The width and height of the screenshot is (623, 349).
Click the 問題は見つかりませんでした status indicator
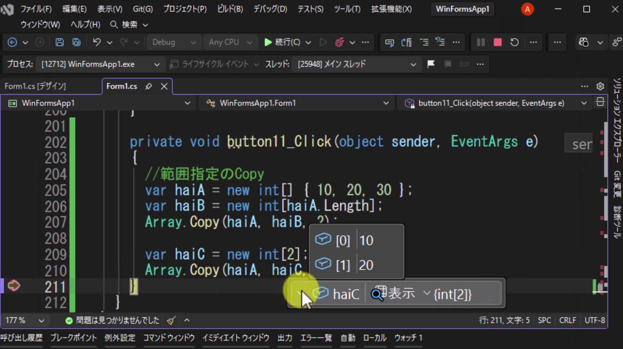[113, 320]
